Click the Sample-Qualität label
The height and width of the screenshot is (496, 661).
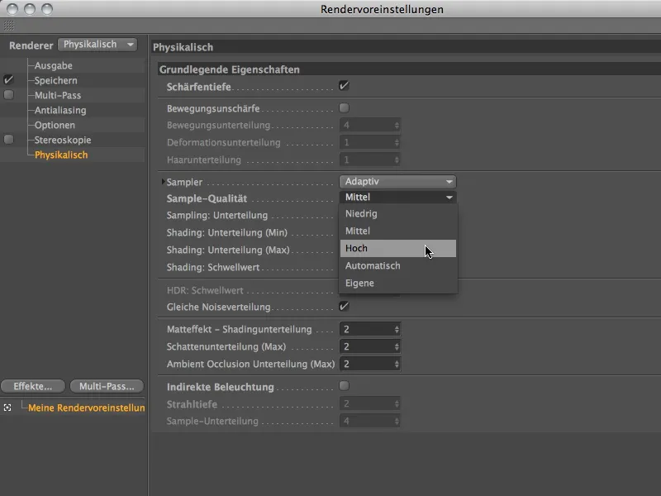[x=207, y=198]
